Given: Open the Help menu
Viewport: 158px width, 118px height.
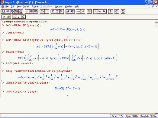Looking at the screenshot, I should (x=77, y=7).
